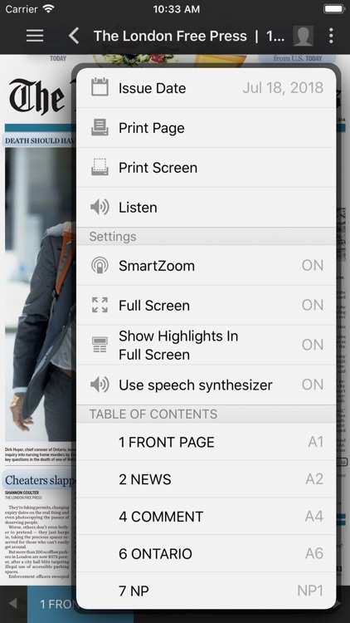Tap the newspaper masthead logo
The width and height of the screenshot is (350, 623).
point(40,97)
